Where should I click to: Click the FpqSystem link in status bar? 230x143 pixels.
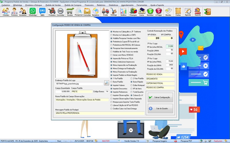[218, 141]
